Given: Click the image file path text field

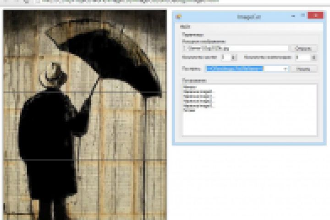Looking at the screenshot, I should pyautogui.click(x=235, y=49).
